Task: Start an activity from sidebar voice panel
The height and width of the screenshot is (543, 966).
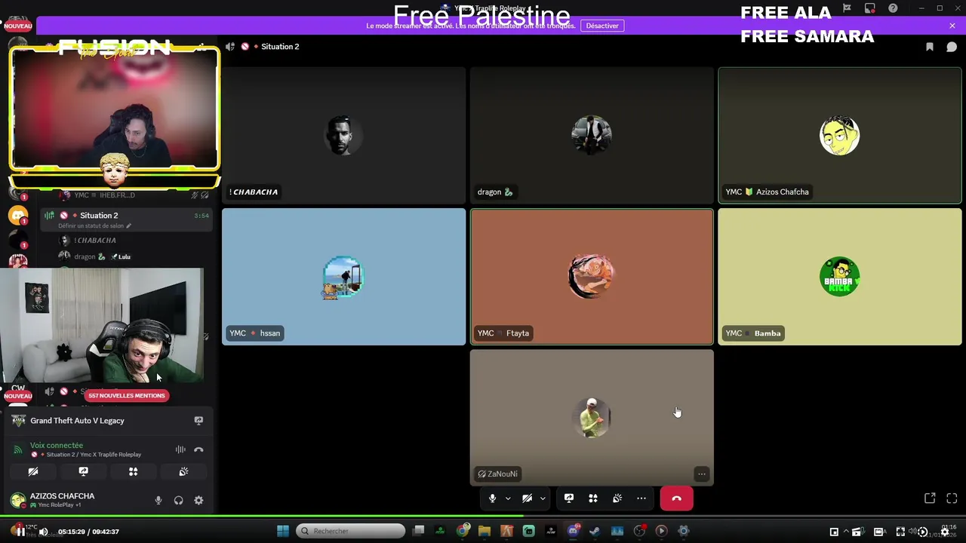Action: pos(133,472)
